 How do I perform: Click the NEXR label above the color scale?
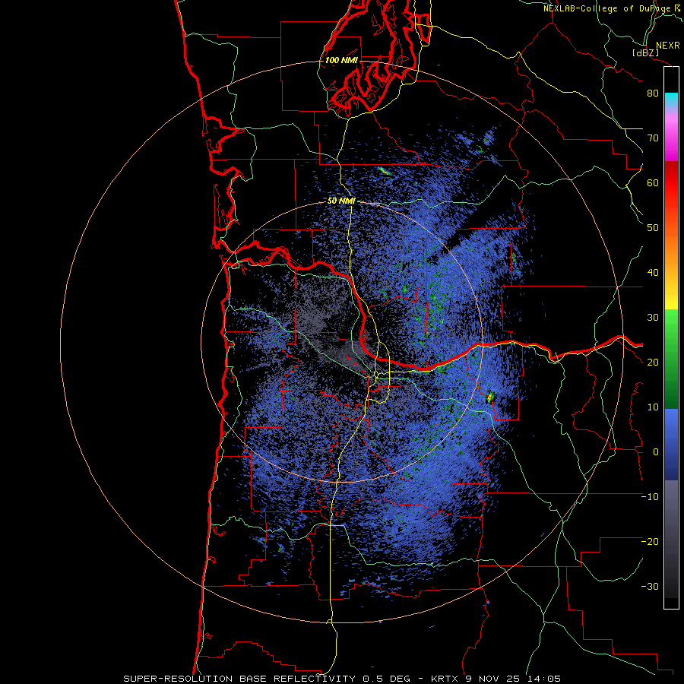coord(667,46)
